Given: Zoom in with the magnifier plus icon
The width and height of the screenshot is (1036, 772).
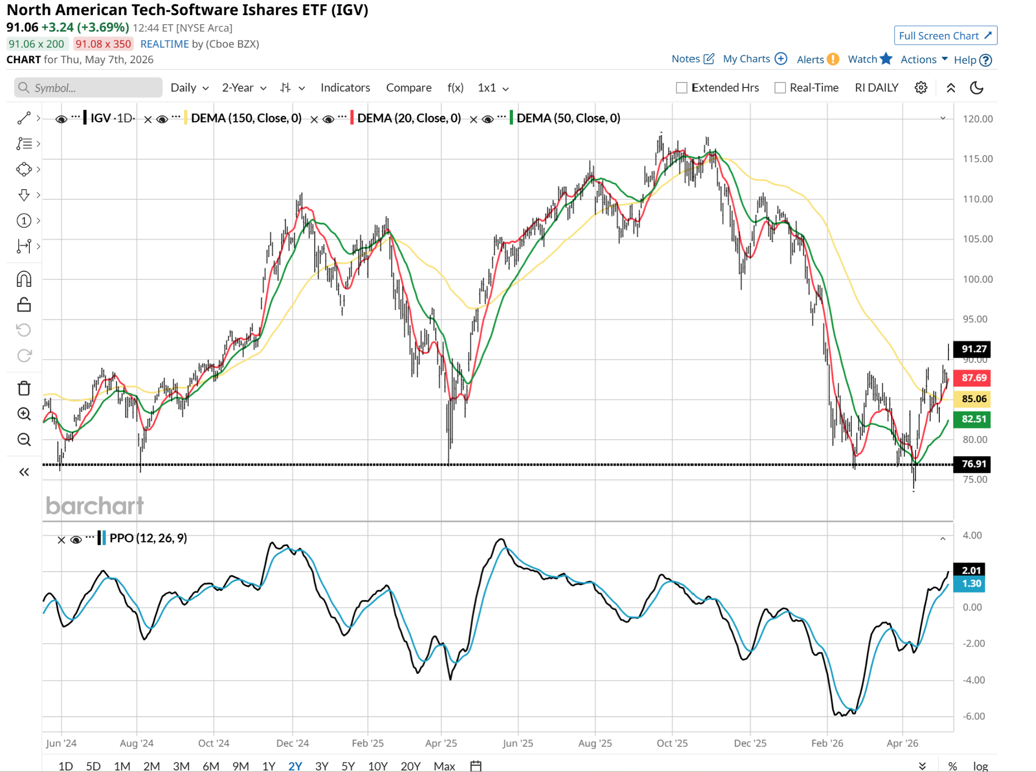Looking at the screenshot, I should point(24,414).
